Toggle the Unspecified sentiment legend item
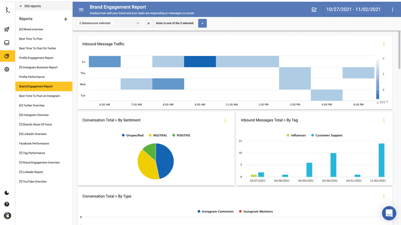This screenshot has width=401, height=225. click(x=132, y=135)
